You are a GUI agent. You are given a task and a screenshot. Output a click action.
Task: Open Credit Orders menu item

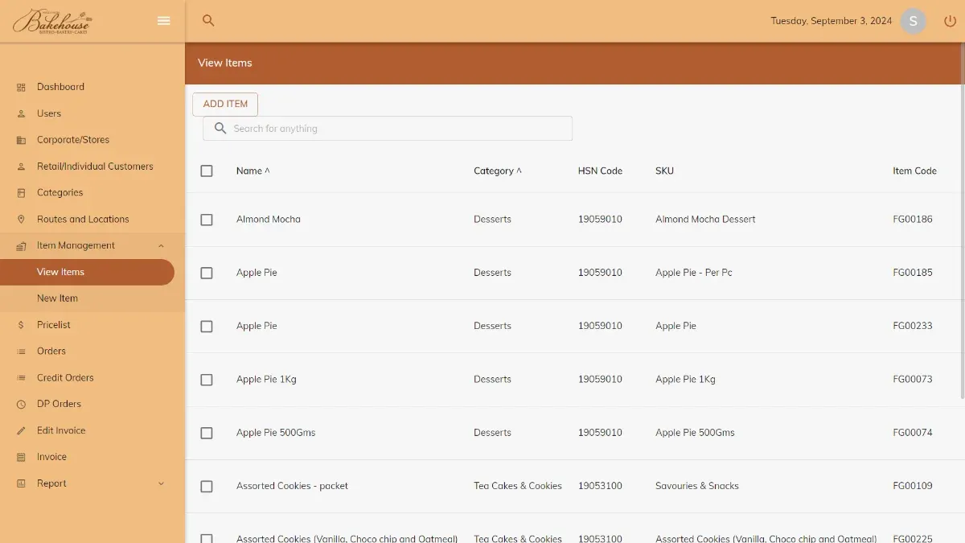pyautogui.click(x=65, y=378)
